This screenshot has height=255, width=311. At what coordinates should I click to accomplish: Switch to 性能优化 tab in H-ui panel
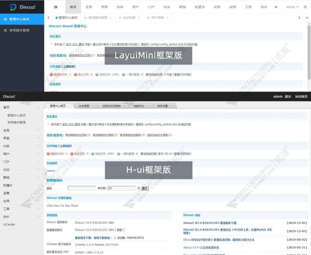coord(139,106)
